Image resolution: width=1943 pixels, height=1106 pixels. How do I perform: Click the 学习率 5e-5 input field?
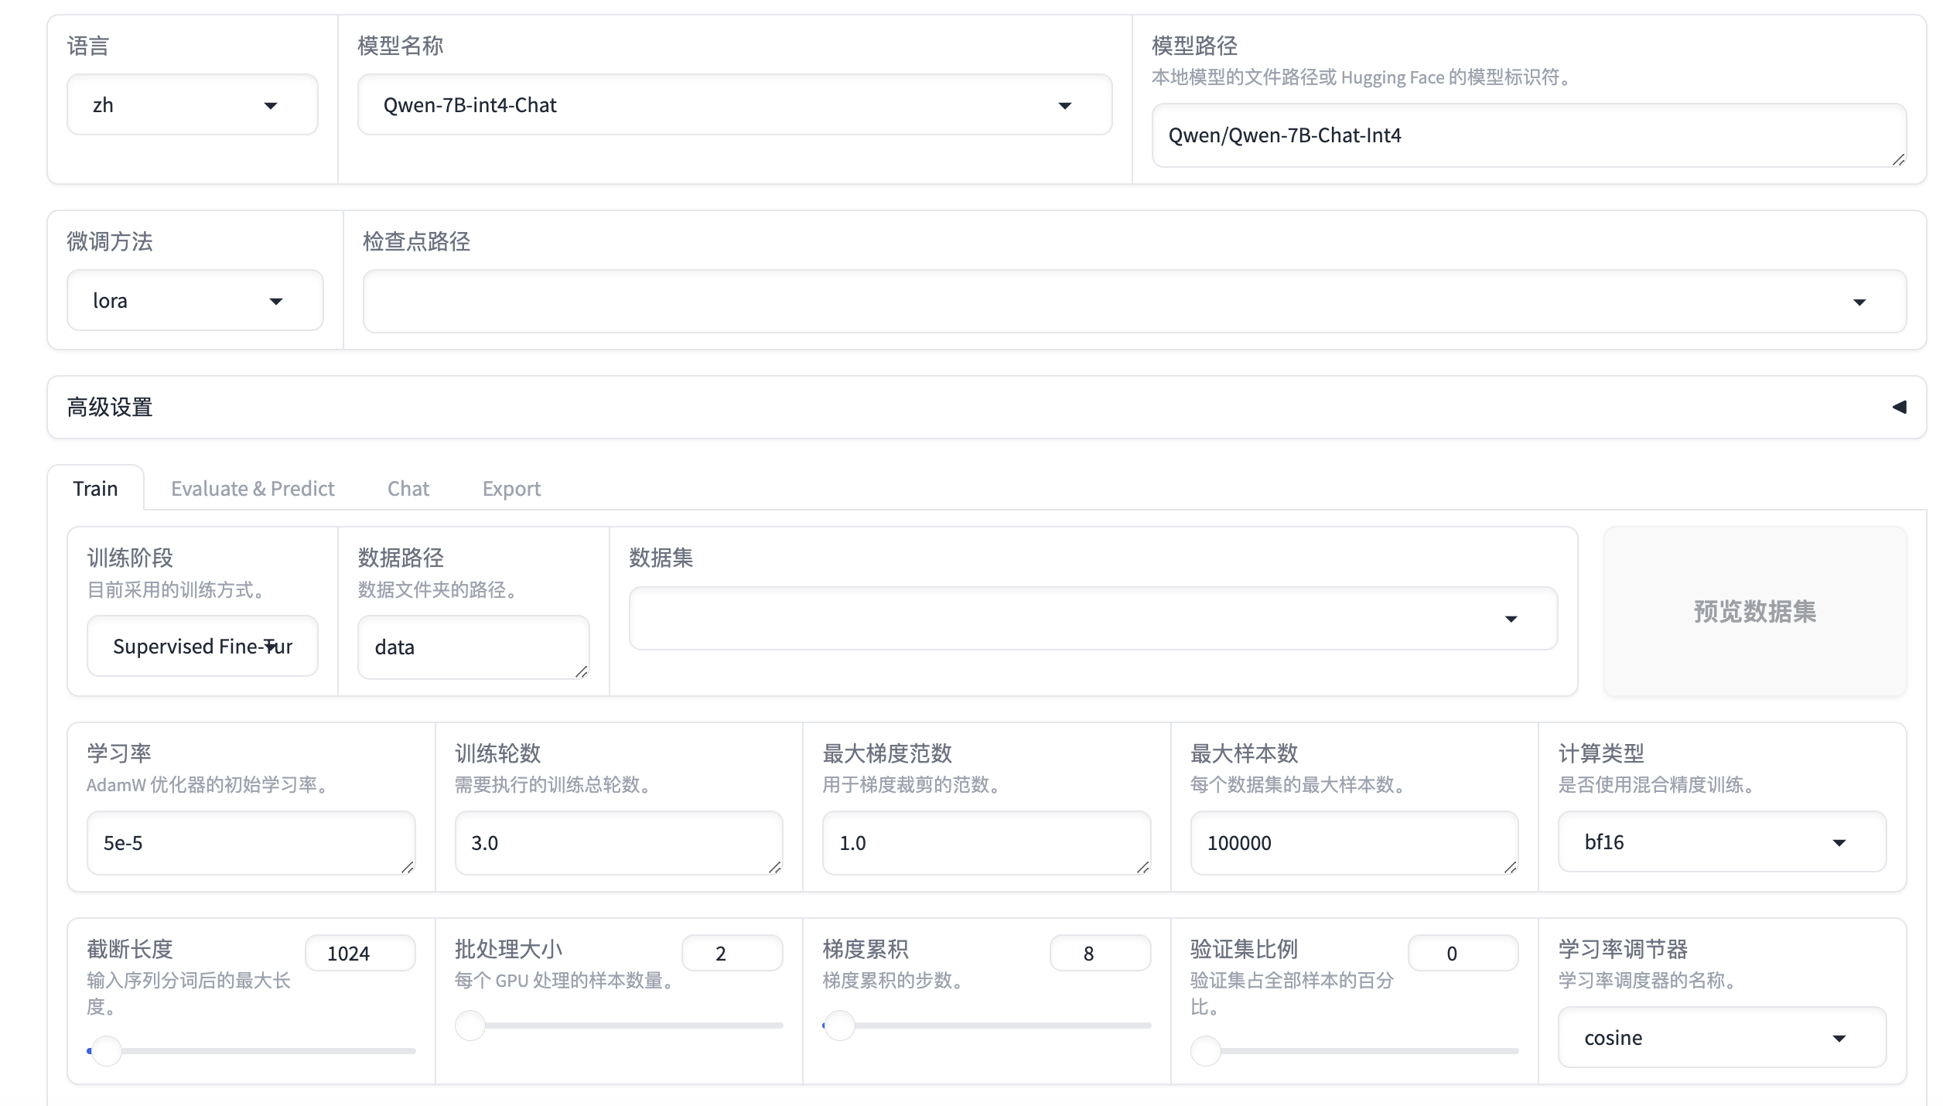(x=251, y=843)
